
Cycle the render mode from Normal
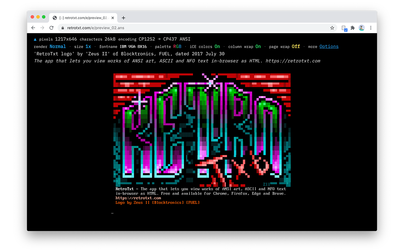pyautogui.click(x=58, y=46)
